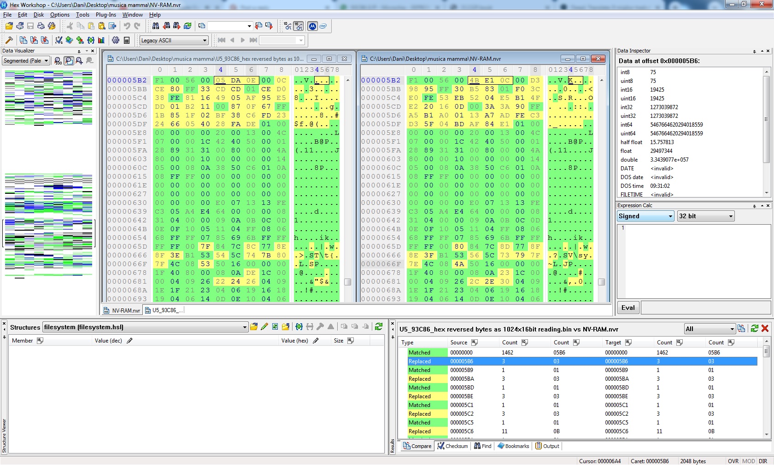Open the Legacy ASCII character set dropdown

174,41
